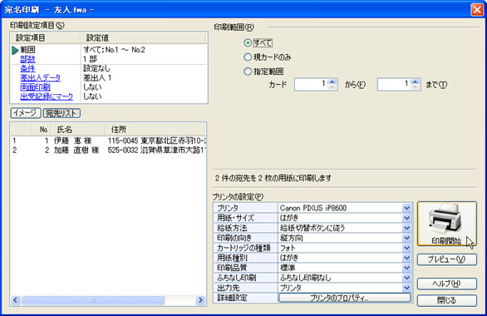Open the 印刷の向き dropdown
This screenshot has height=316, width=487.
(x=406, y=238)
